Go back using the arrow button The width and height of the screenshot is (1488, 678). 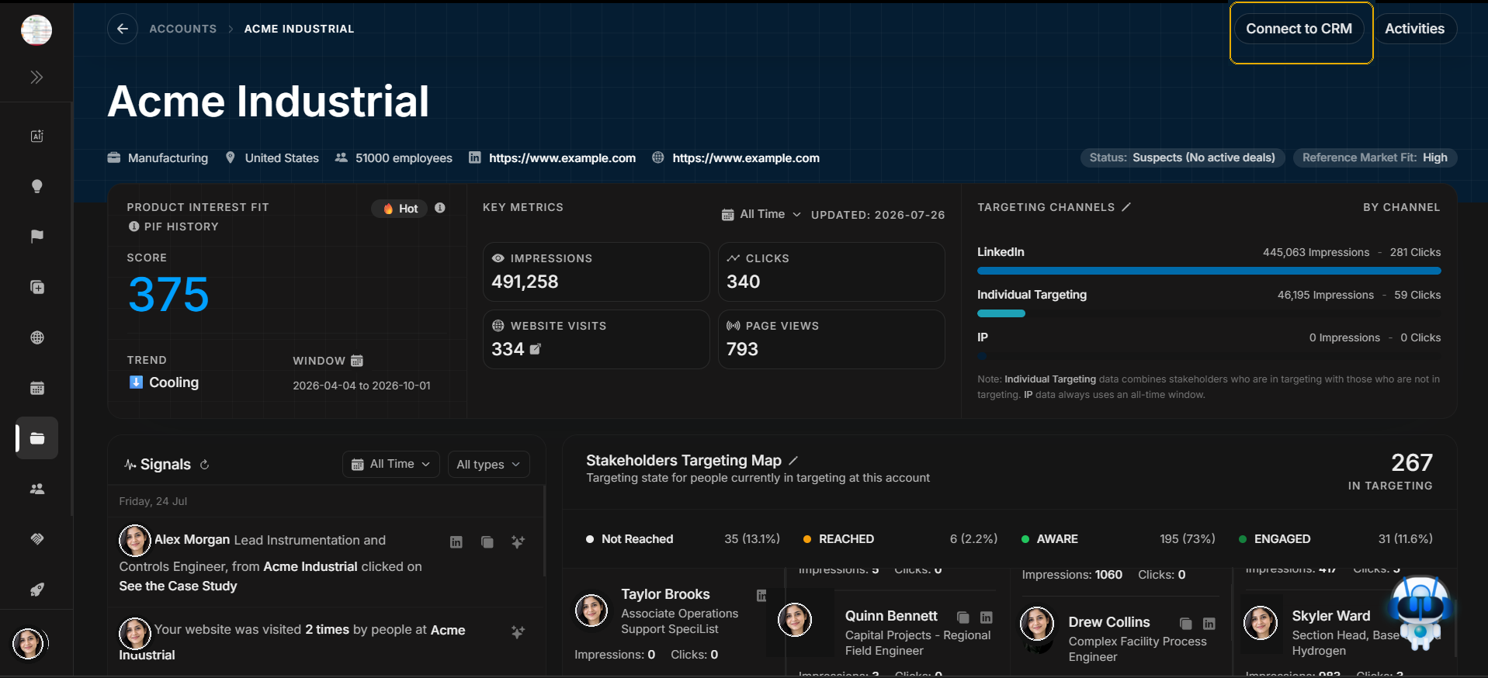click(123, 29)
